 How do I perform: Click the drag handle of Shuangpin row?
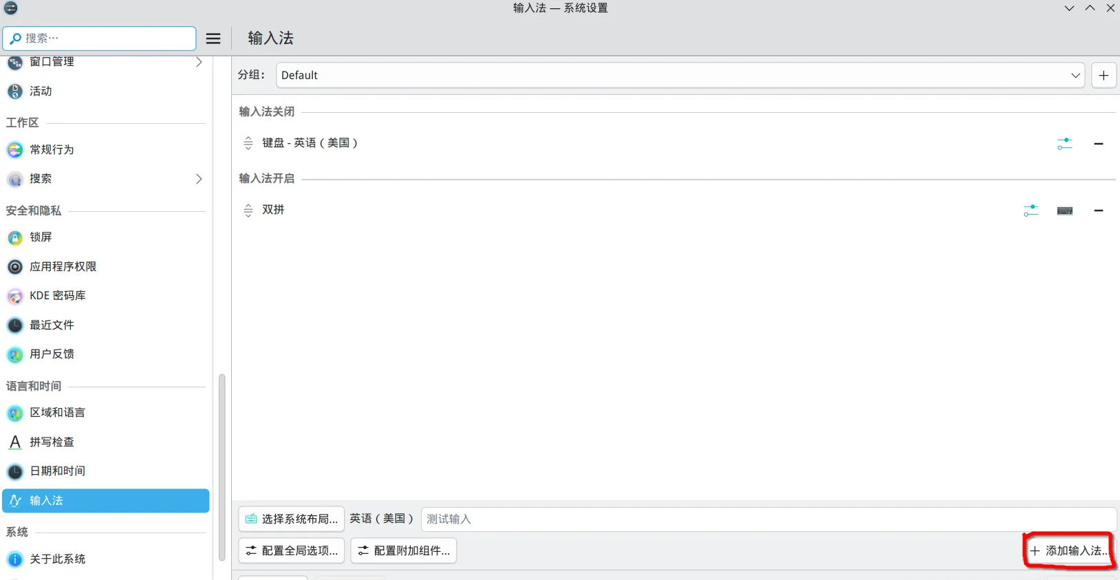[248, 211]
